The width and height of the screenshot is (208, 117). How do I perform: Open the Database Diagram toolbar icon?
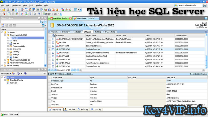click(26, 10)
